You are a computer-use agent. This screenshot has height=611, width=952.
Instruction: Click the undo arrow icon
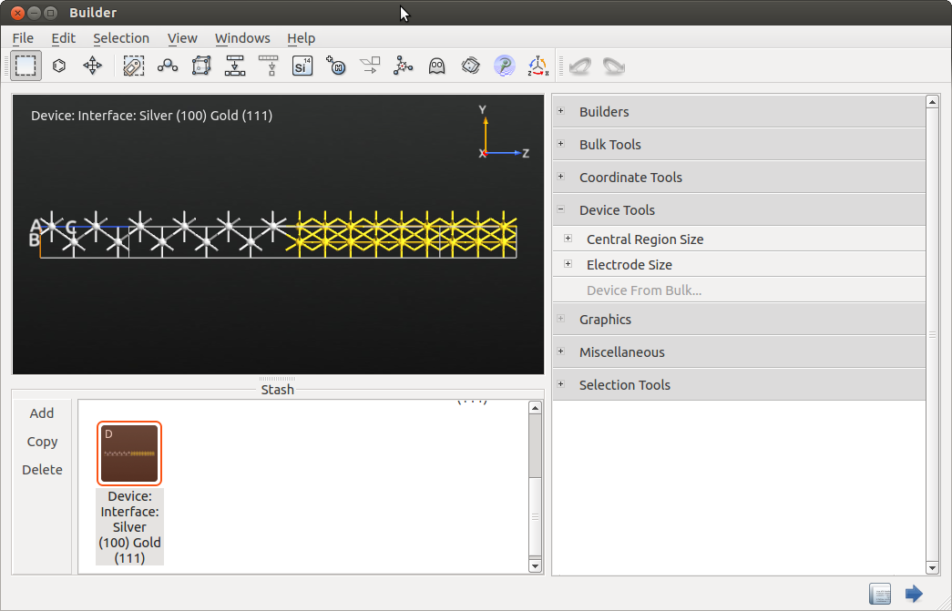580,66
